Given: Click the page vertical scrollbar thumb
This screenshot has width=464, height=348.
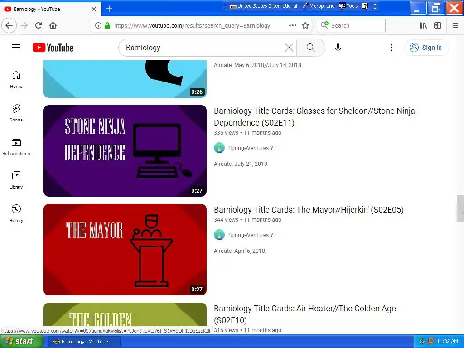Looking at the screenshot, I should (460, 208).
